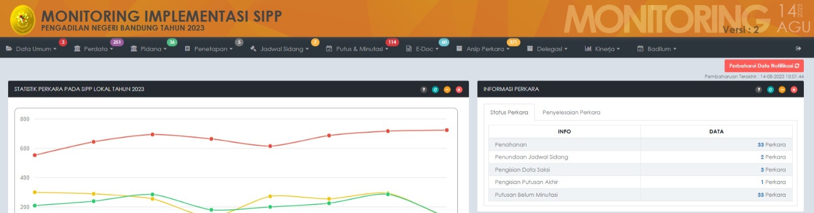
Task: Click the 33 Perkara link for Penahanan
Action: [x=771, y=145]
